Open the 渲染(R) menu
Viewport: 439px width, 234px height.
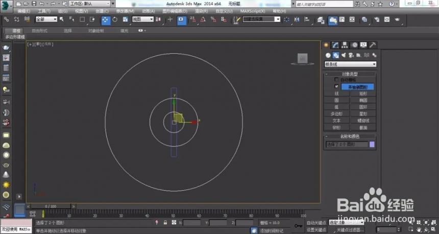[x=201, y=11]
